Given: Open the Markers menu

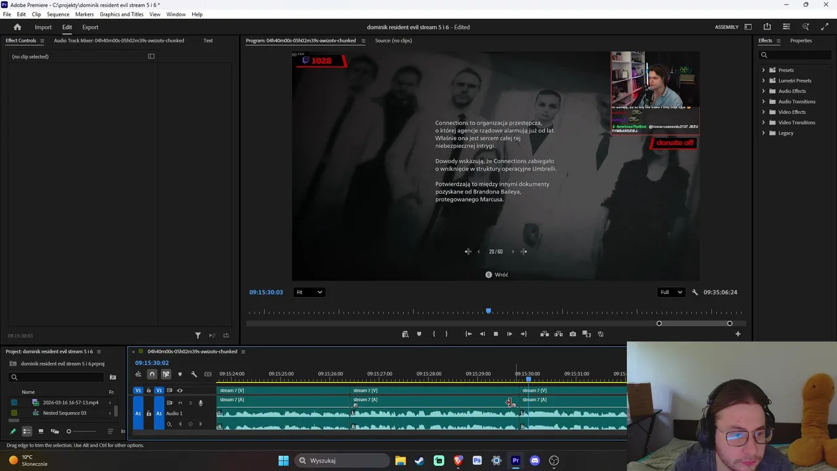Looking at the screenshot, I should click(x=84, y=14).
